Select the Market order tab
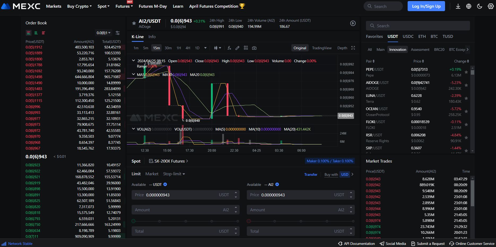Viewport: 496px width, 247px height. pos(152,174)
